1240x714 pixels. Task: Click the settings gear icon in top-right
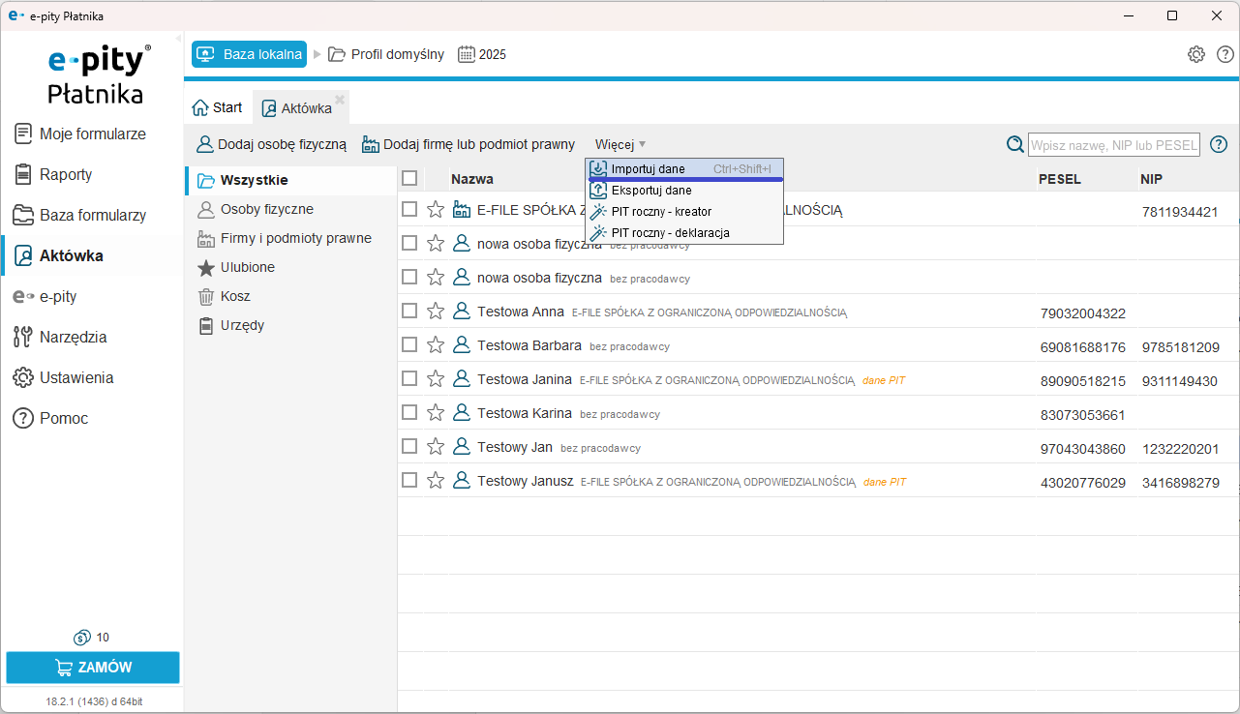(x=1196, y=54)
